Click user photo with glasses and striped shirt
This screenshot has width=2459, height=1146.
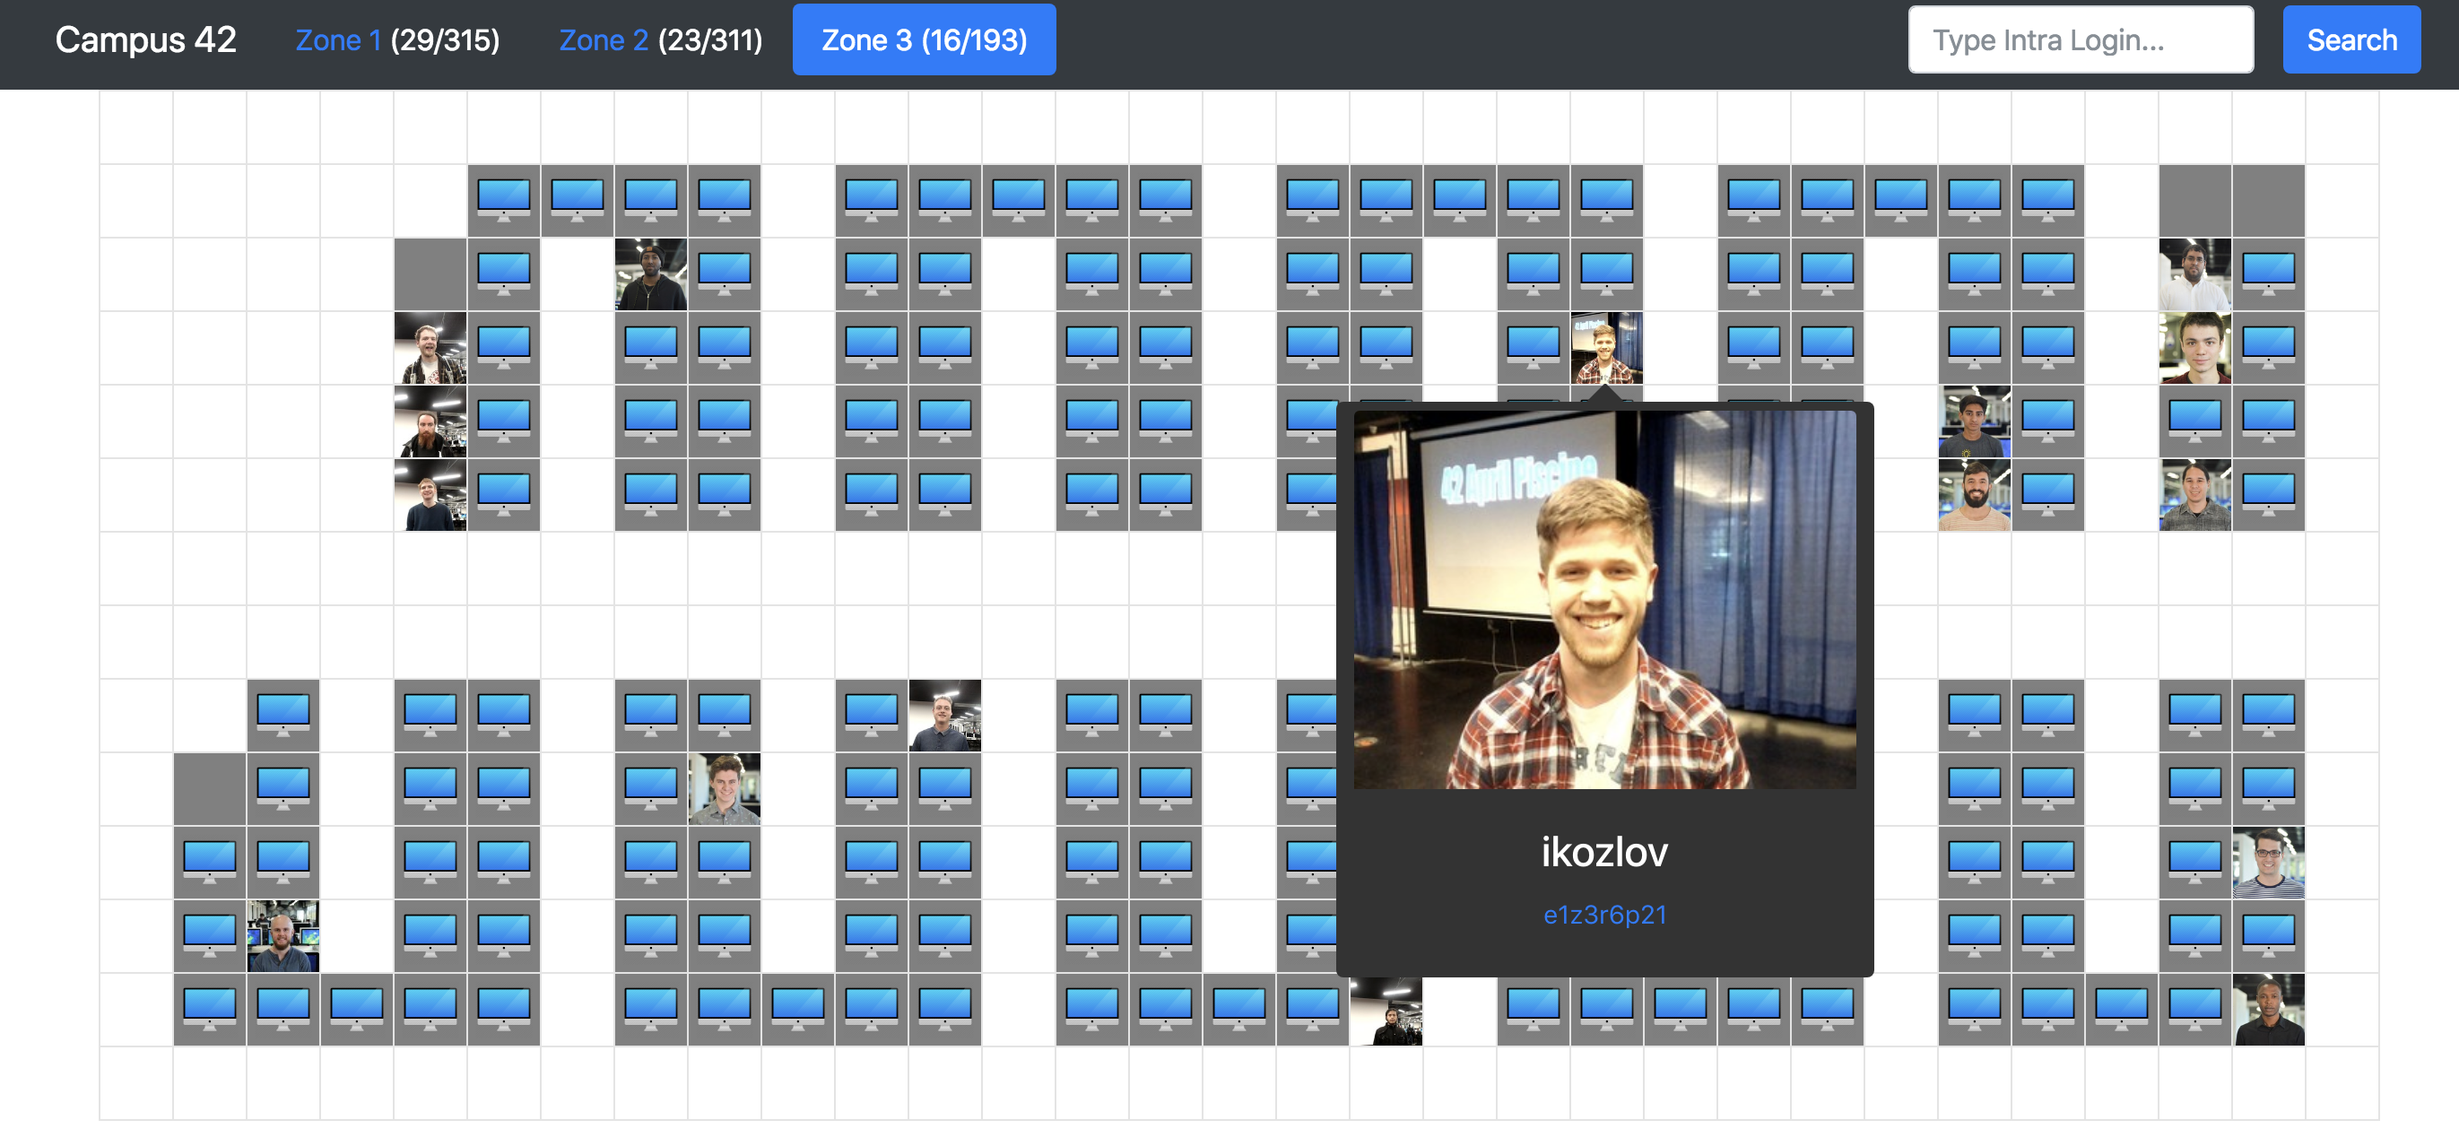[x=2267, y=863]
